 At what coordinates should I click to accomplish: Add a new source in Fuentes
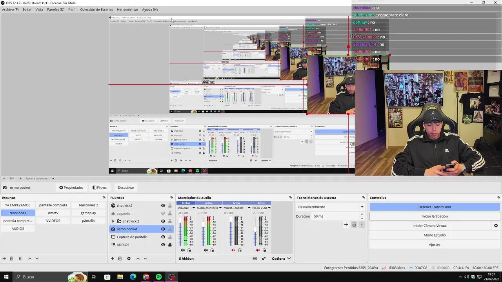click(112, 258)
